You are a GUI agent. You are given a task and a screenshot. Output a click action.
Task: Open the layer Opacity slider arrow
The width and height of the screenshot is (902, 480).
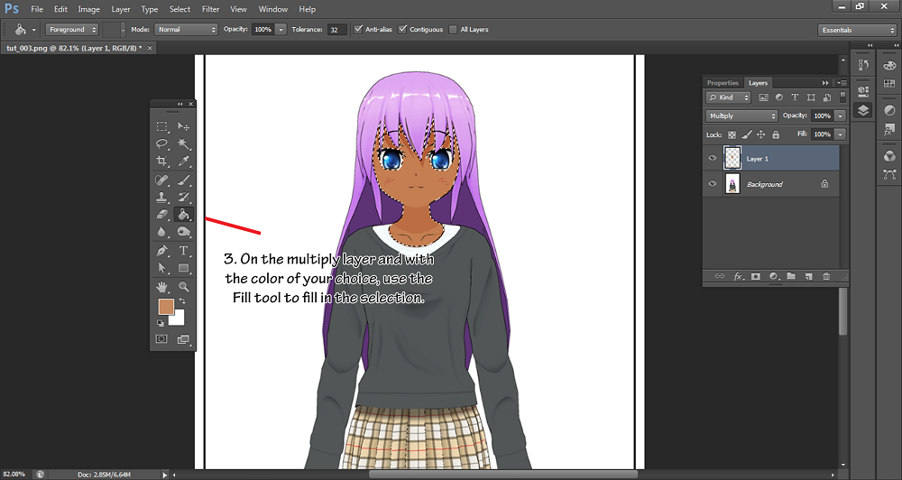[841, 115]
